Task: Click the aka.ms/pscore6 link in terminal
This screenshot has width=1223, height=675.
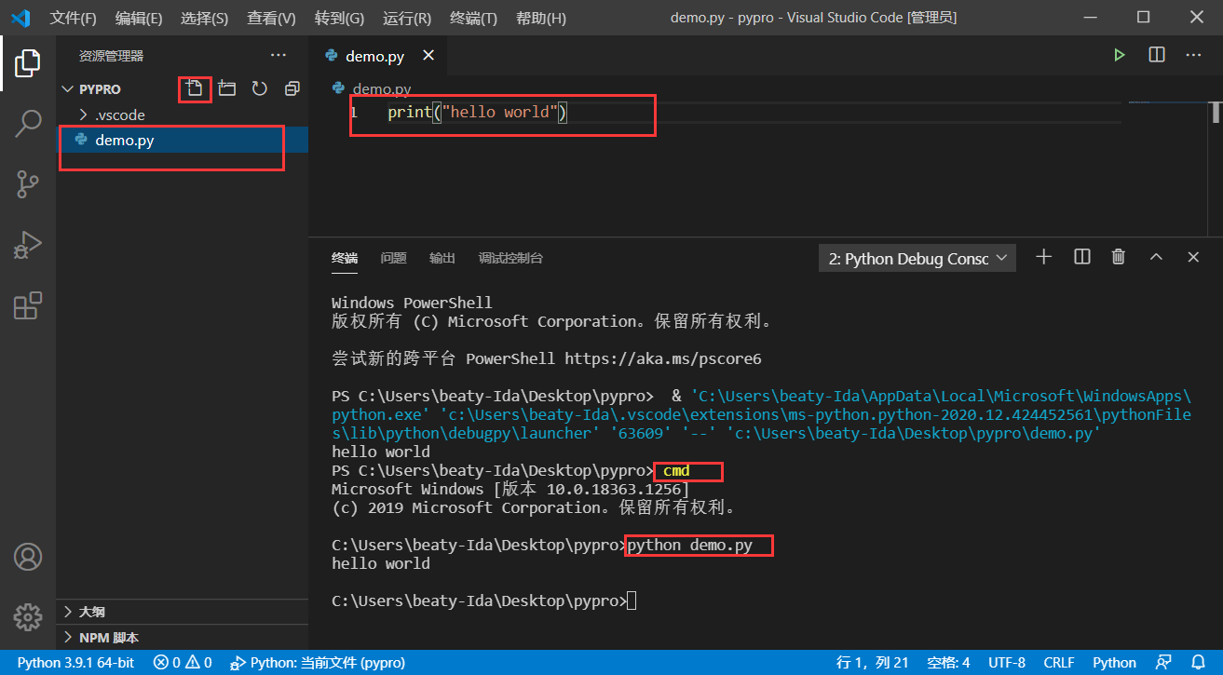Action: pos(663,358)
